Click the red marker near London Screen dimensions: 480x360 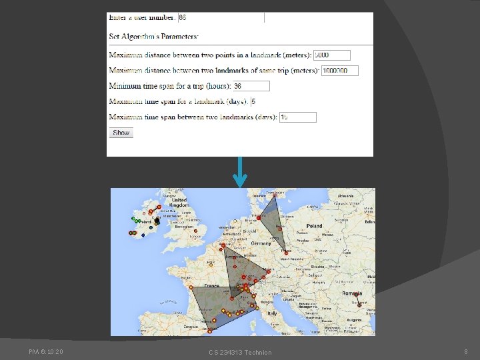click(x=195, y=231)
